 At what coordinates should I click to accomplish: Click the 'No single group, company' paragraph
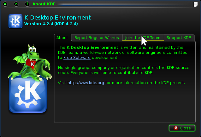[124, 70]
